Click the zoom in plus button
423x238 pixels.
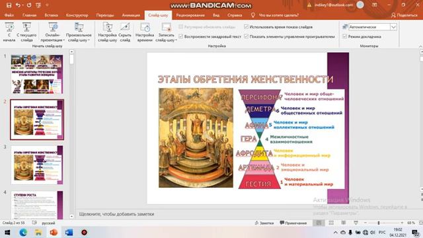402,223
